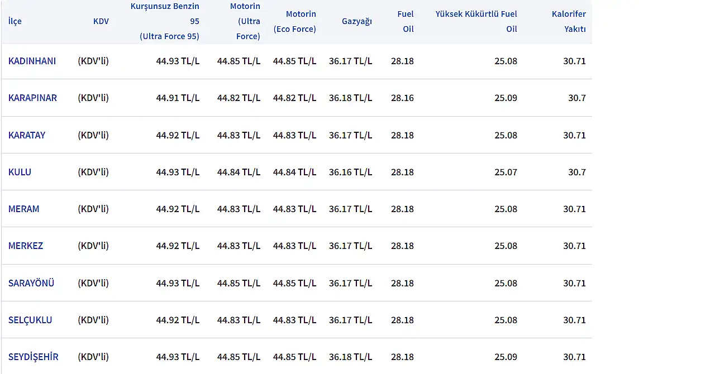Click the Motorin (Eco Force) column header
715x374 pixels.
[x=295, y=21]
